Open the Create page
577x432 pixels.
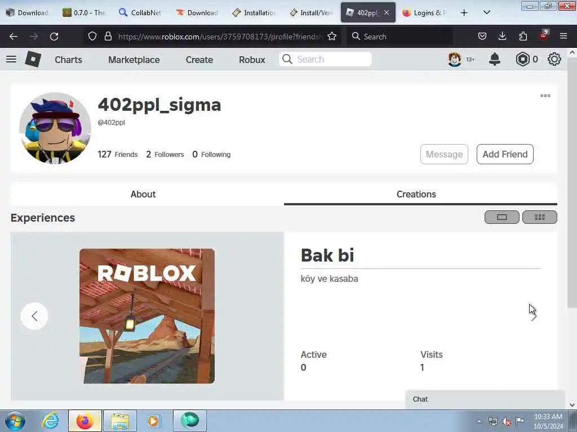point(199,60)
